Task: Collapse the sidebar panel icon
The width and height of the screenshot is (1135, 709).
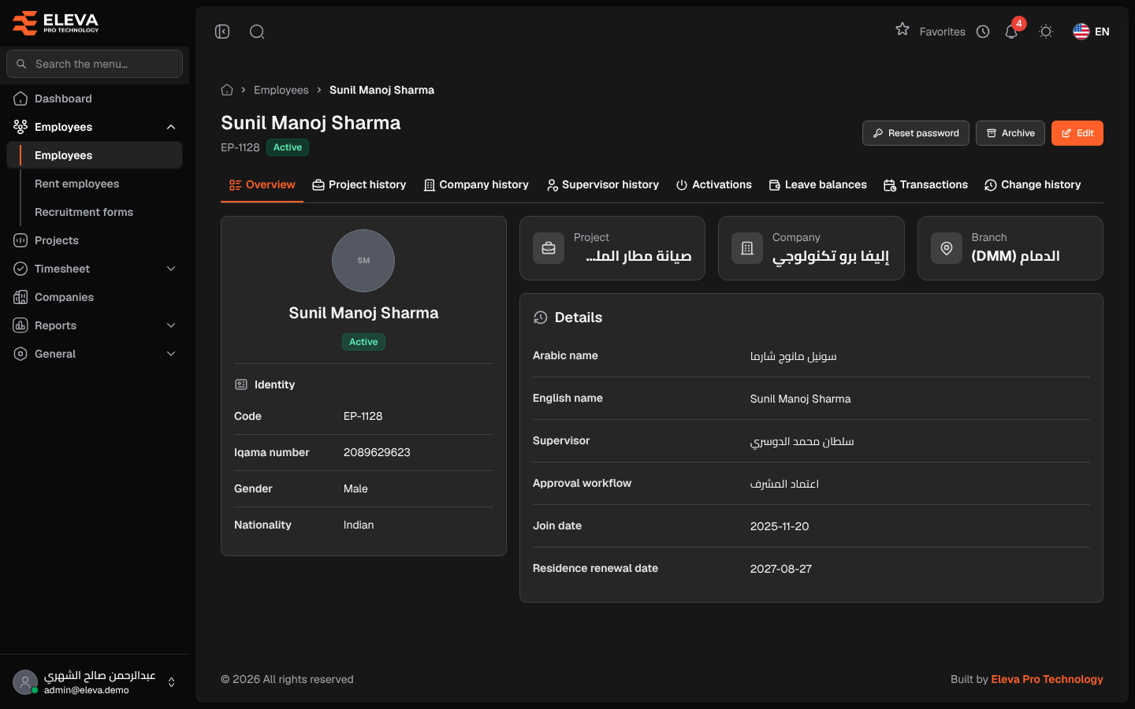Action: (x=222, y=32)
